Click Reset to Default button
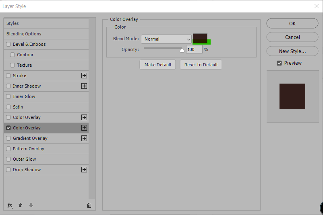Screen dimensions: 323x215 (x=201, y=65)
